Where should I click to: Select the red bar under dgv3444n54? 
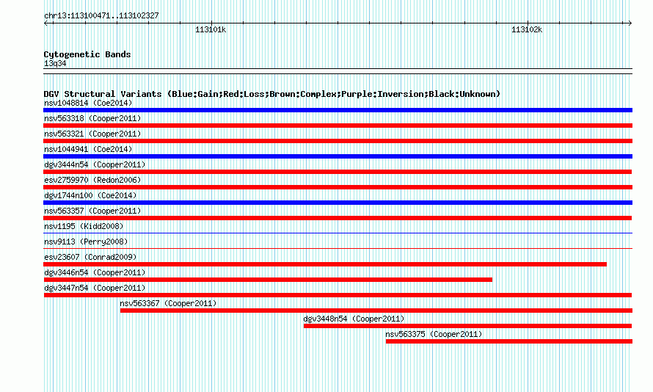(338, 172)
